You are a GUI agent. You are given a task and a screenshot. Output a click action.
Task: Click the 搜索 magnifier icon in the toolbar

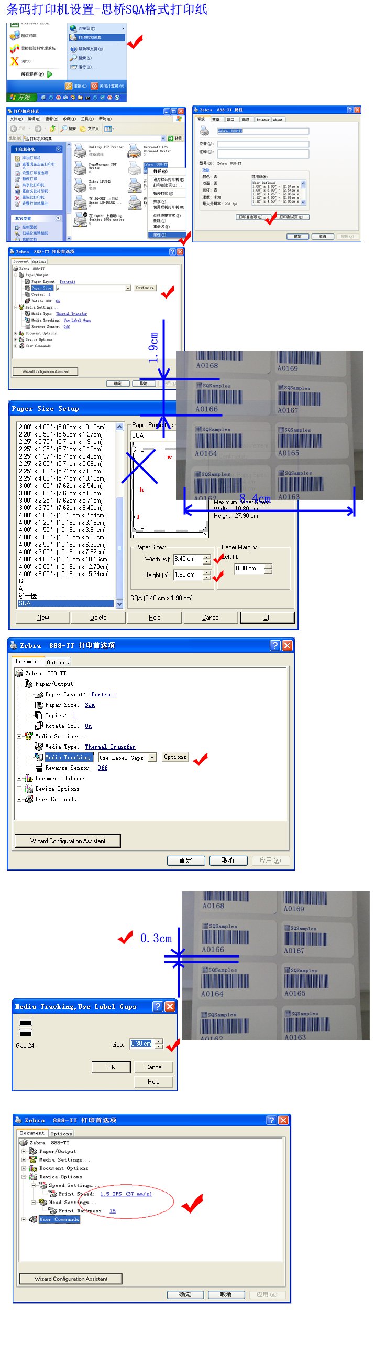coord(64,129)
